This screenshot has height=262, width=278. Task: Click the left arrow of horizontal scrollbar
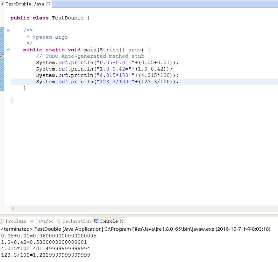click(x=13, y=208)
